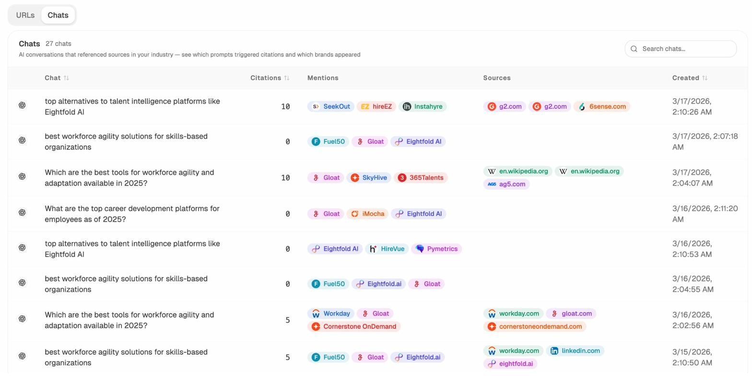Select the Chats tab
The image size is (752, 376).
58,15
